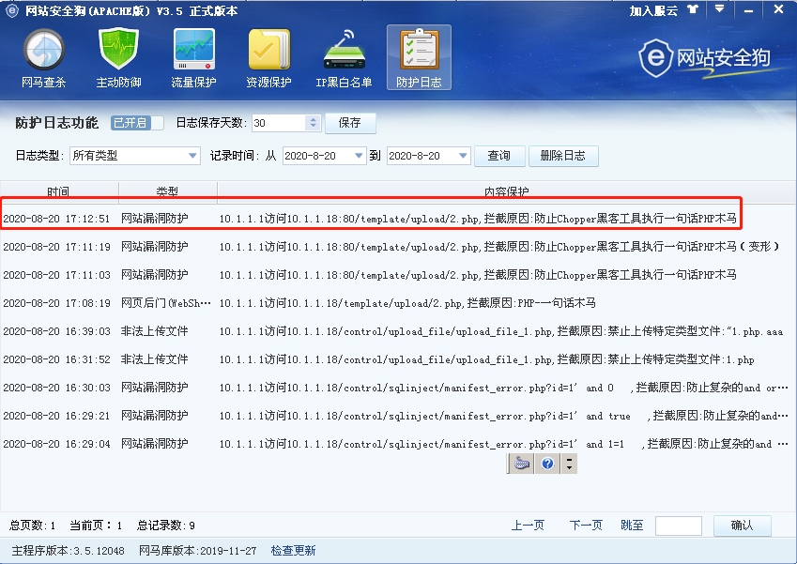Click the 日志保存天数 input field
This screenshot has width=797, height=564.
(x=279, y=123)
